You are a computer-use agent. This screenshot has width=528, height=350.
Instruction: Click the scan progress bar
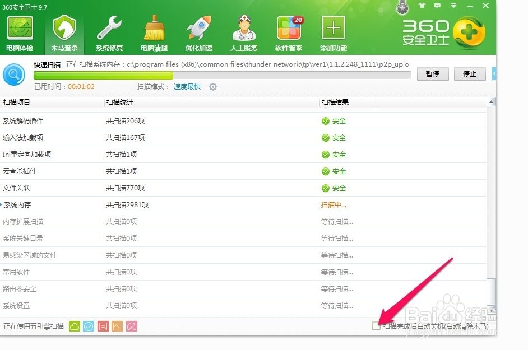(223, 75)
